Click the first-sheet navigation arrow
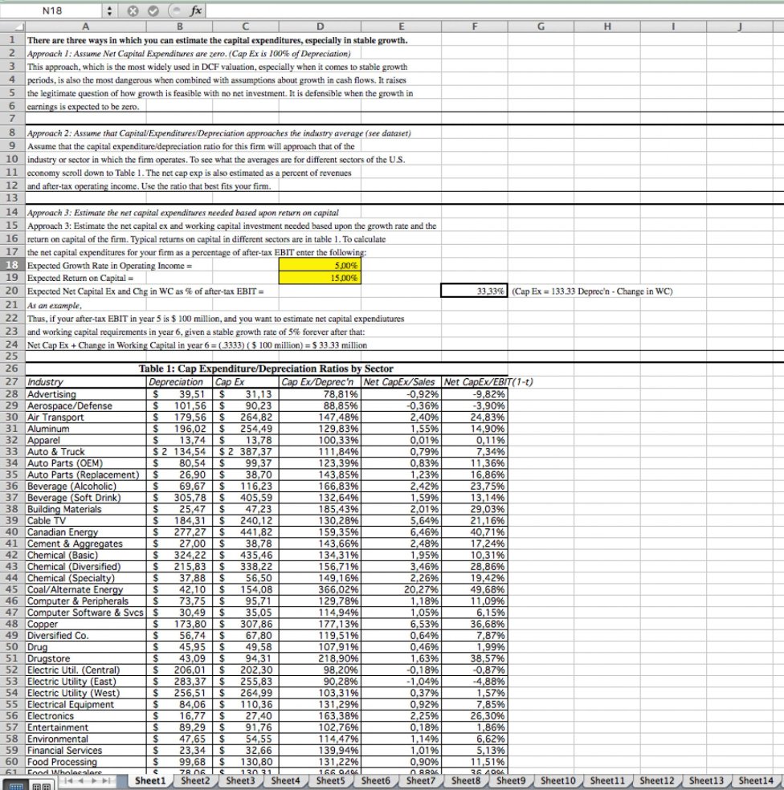 (69, 780)
